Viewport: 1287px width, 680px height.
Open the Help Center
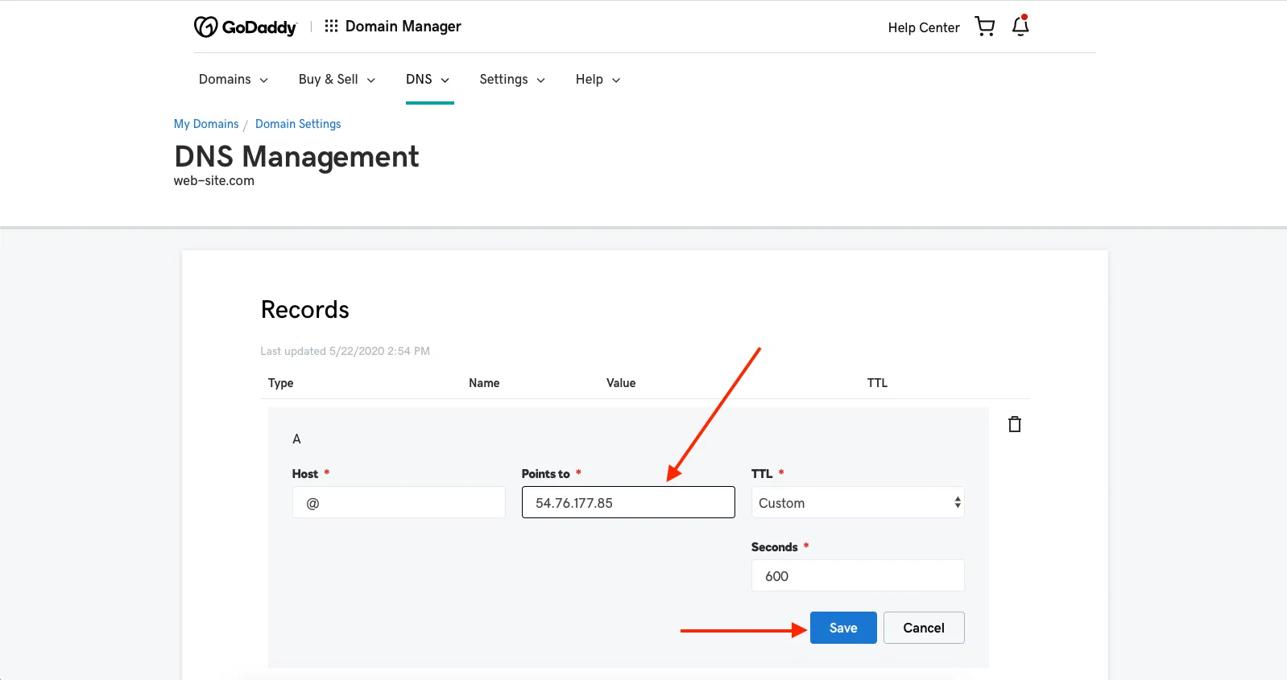coord(924,27)
